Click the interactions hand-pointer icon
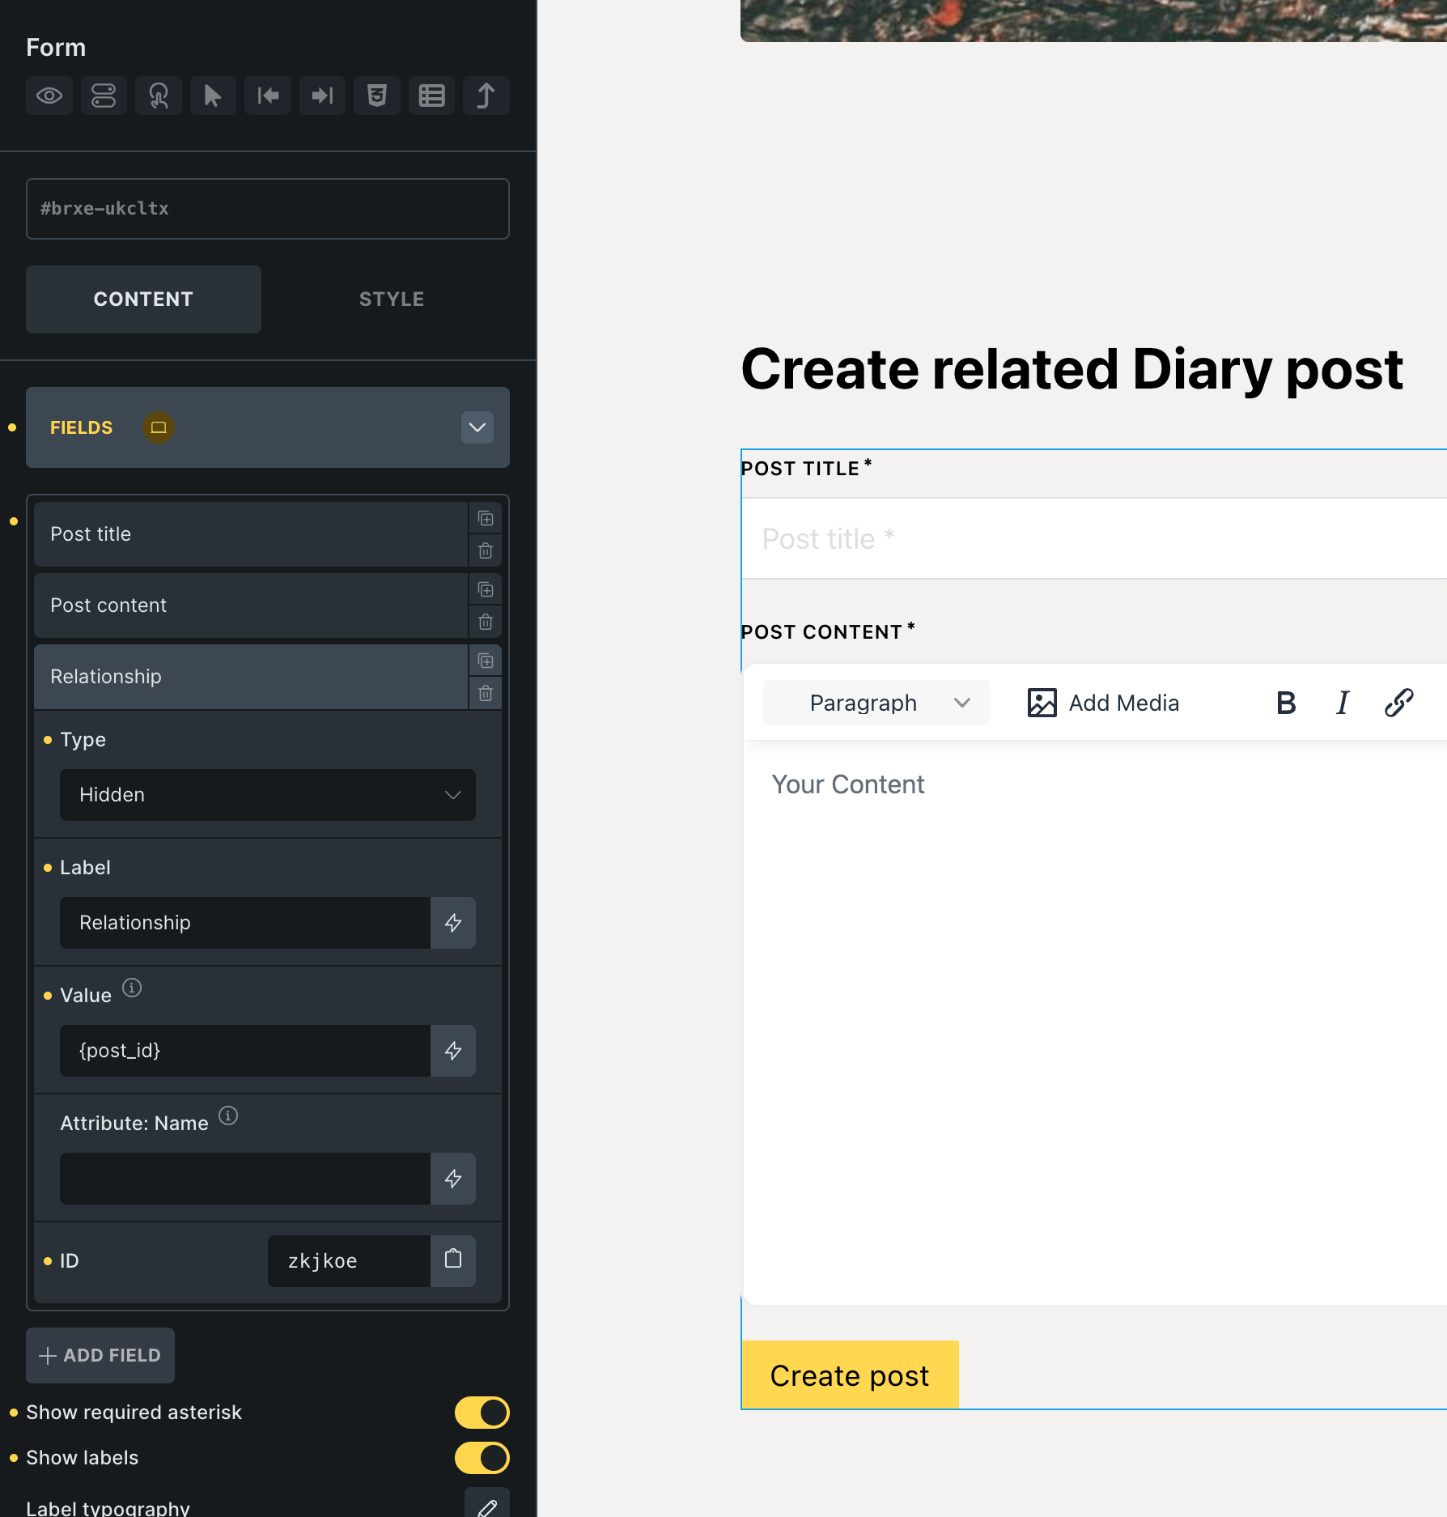This screenshot has height=1517, width=1447. click(159, 96)
